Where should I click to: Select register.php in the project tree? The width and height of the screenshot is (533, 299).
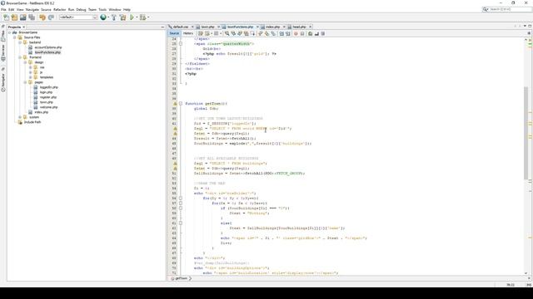(48, 97)
